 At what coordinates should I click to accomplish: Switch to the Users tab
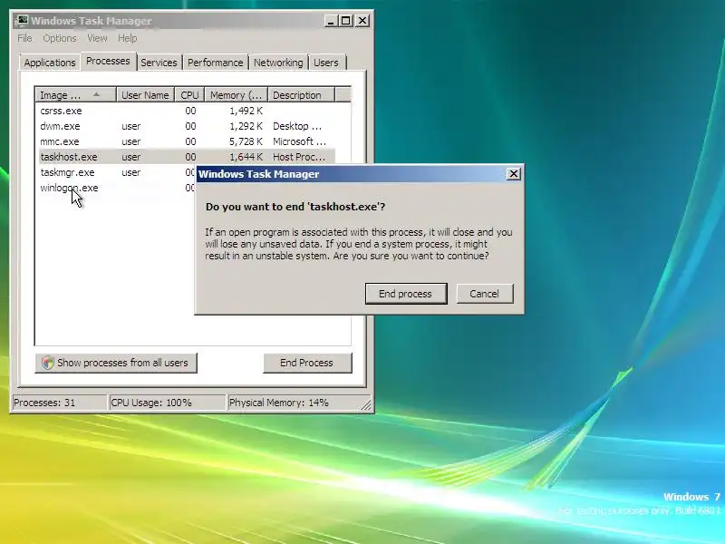(326, 63)
